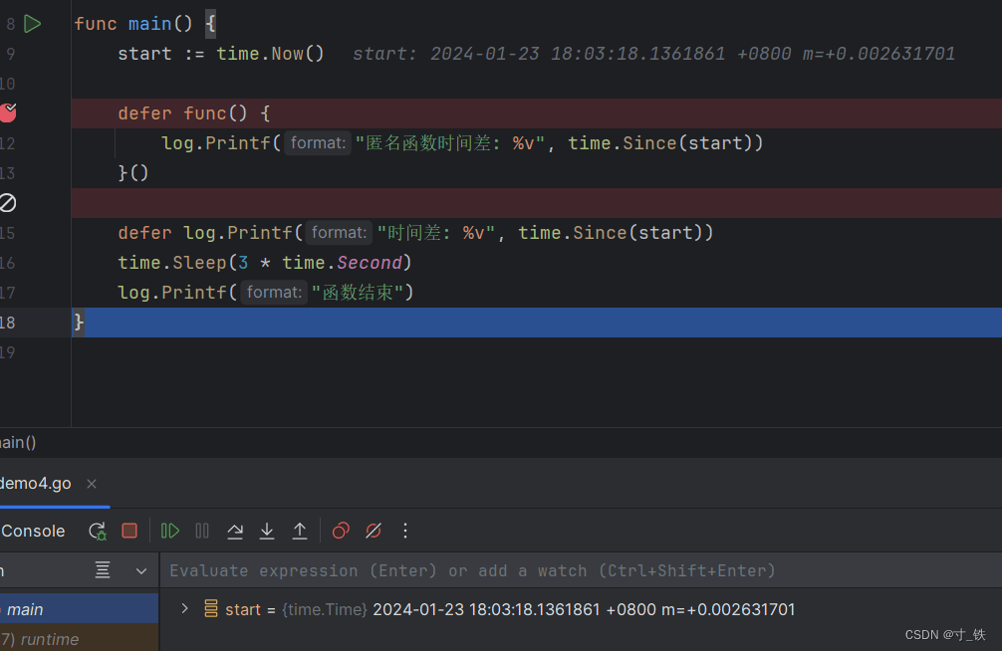This screenshot has height=651, width=1002.
Task: Toggle the verified breakpoint on the defer func line
Action: (8, 112)
